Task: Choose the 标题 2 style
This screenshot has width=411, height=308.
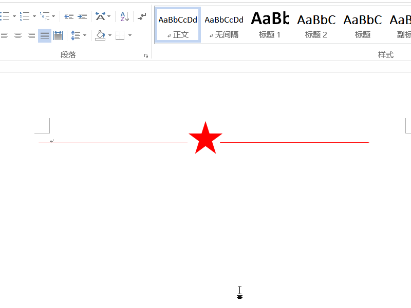Action: [x=316, y=25]
